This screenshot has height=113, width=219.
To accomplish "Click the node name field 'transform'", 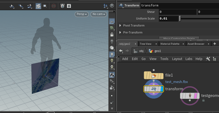I will (x=180, y=6).
